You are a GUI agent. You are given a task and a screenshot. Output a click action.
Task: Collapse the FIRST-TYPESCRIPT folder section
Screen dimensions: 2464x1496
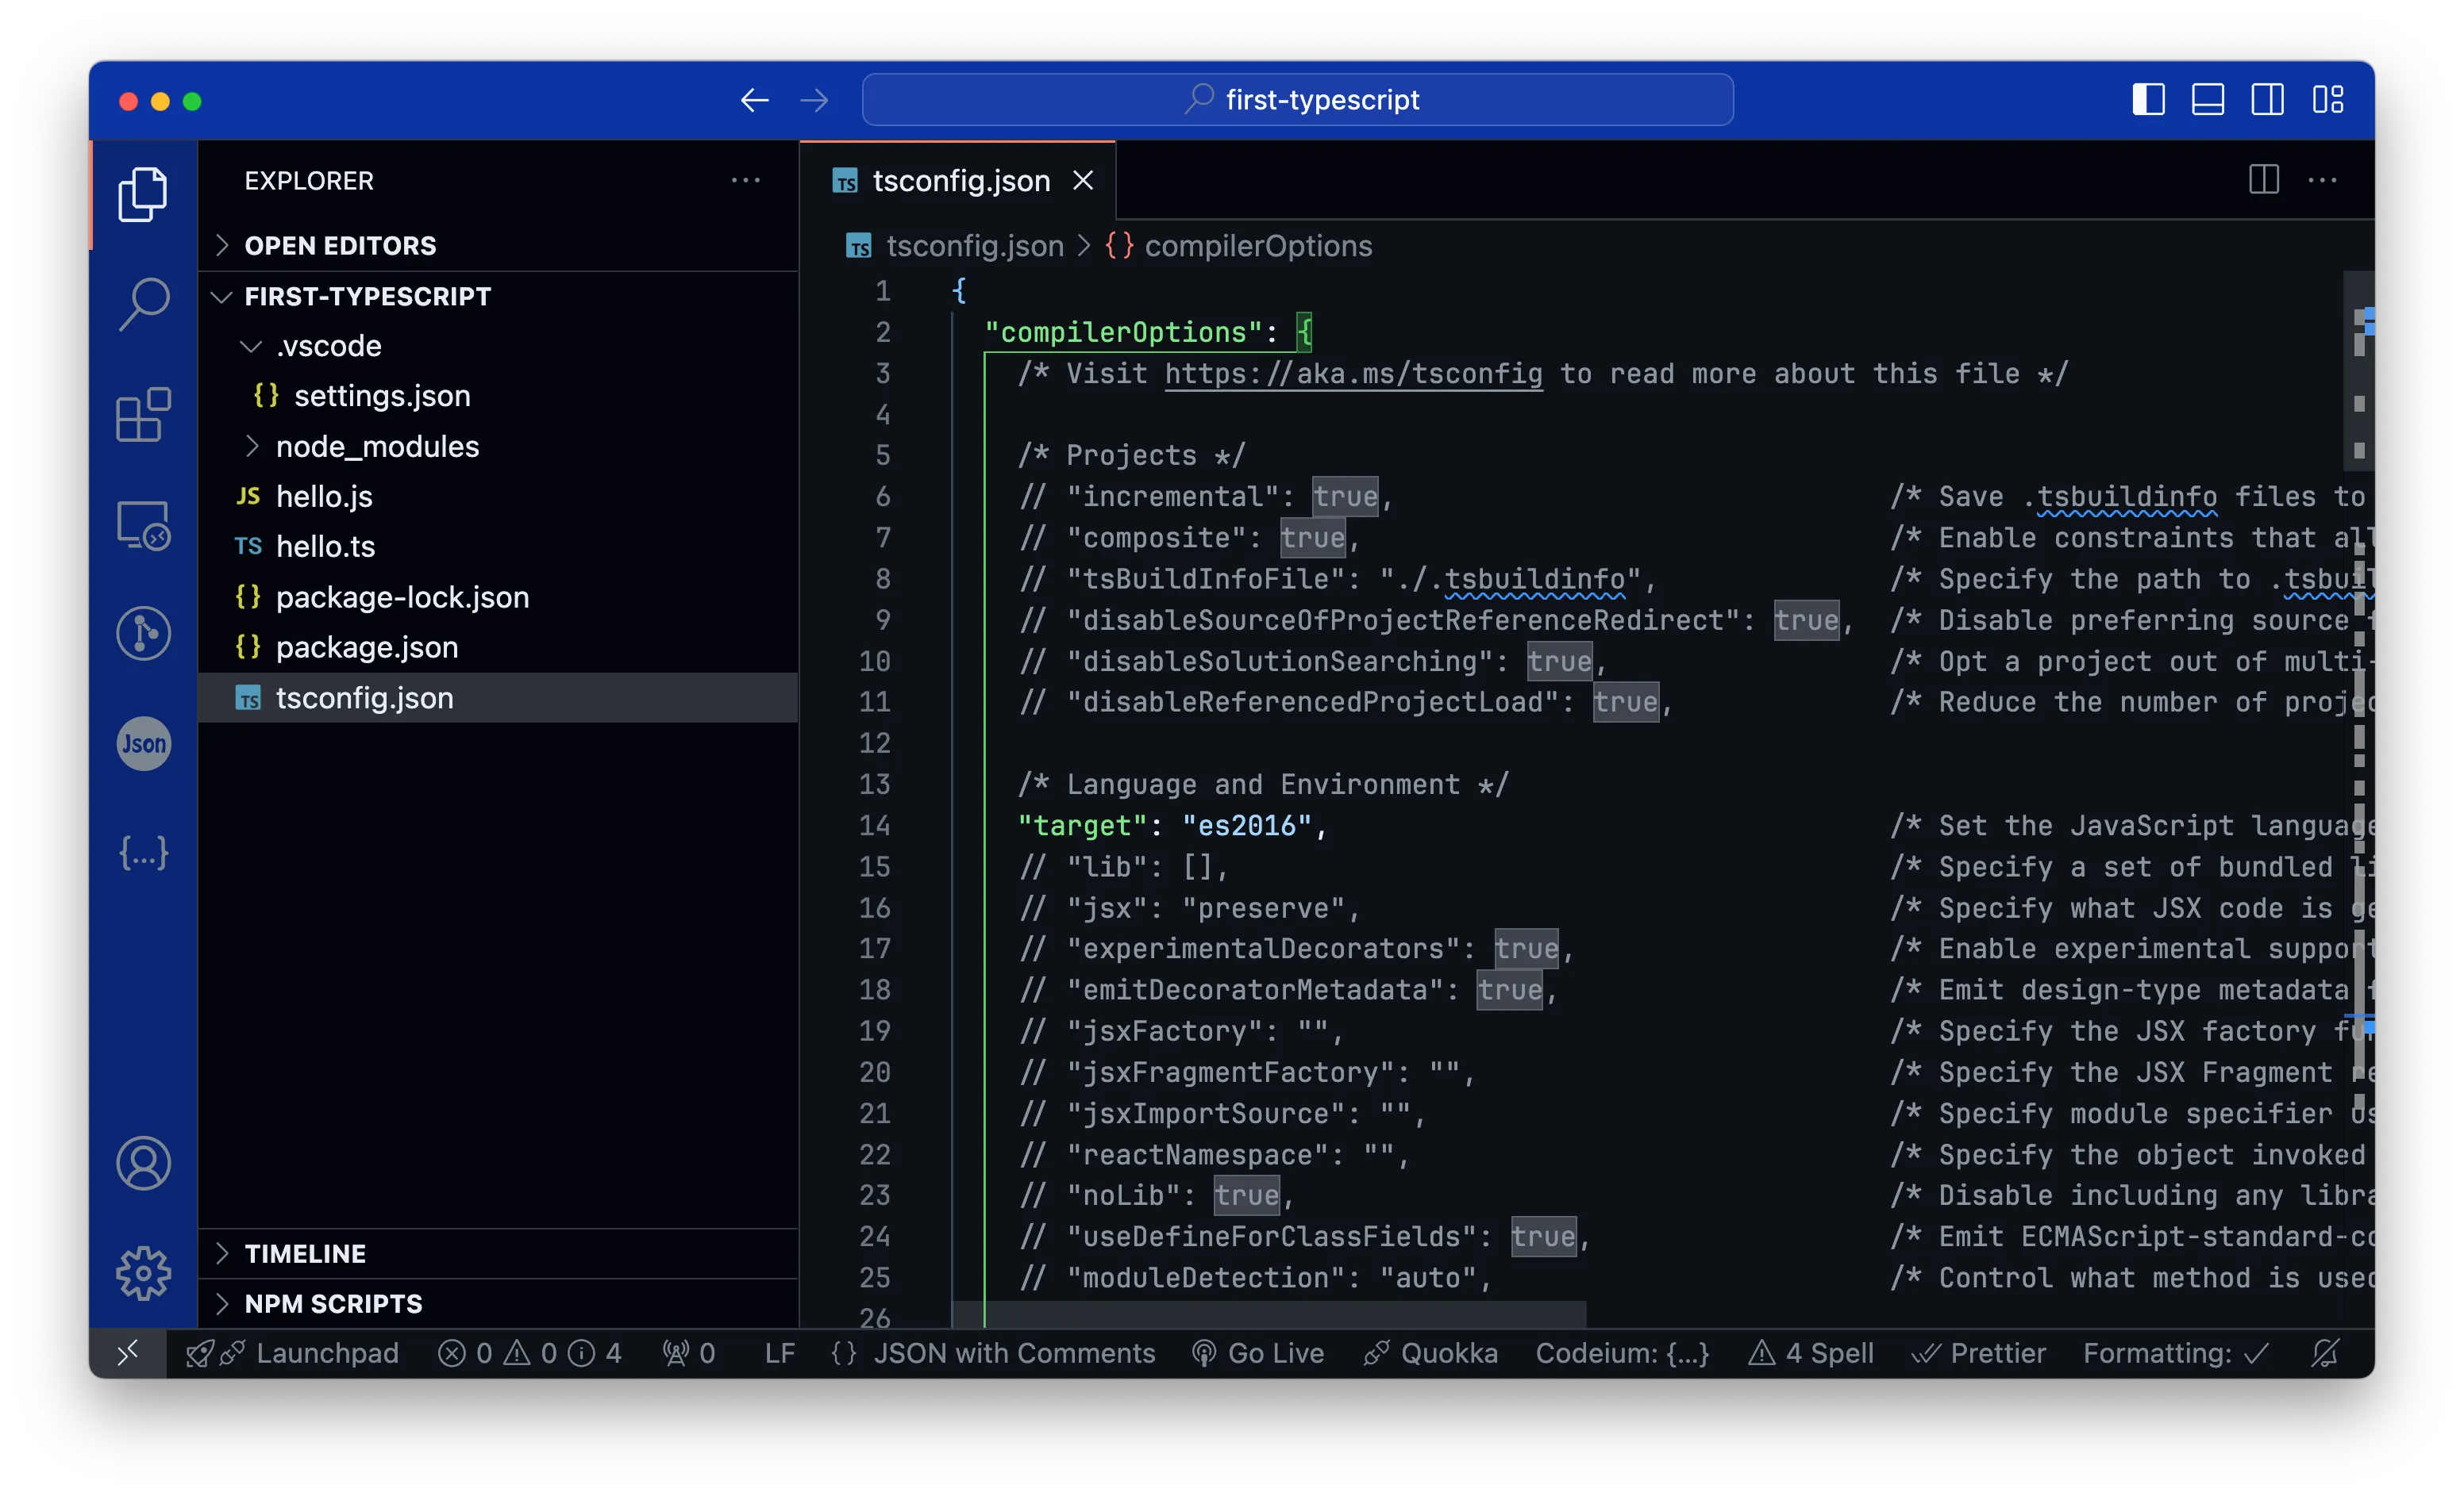coord(498,297)
